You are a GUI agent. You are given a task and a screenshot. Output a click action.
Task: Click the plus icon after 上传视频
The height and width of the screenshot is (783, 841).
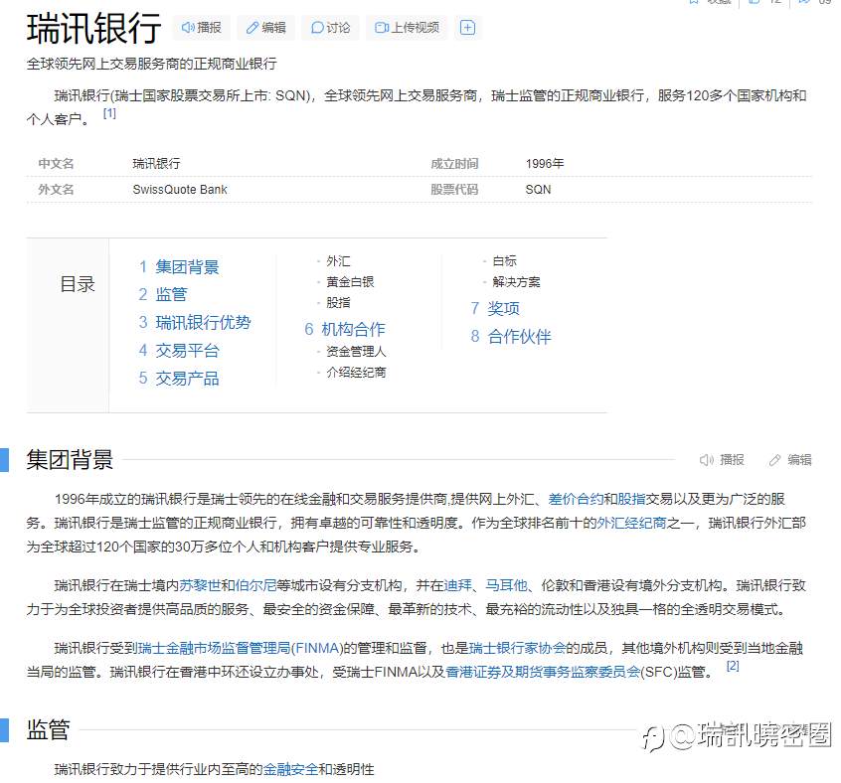[467, 28]
